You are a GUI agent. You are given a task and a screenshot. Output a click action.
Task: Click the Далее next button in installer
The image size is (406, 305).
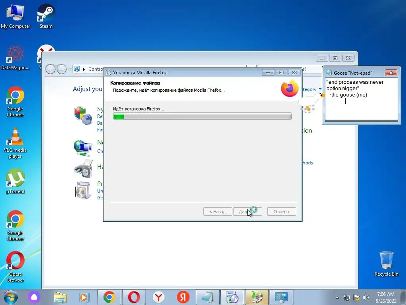(x=247, y=212)
